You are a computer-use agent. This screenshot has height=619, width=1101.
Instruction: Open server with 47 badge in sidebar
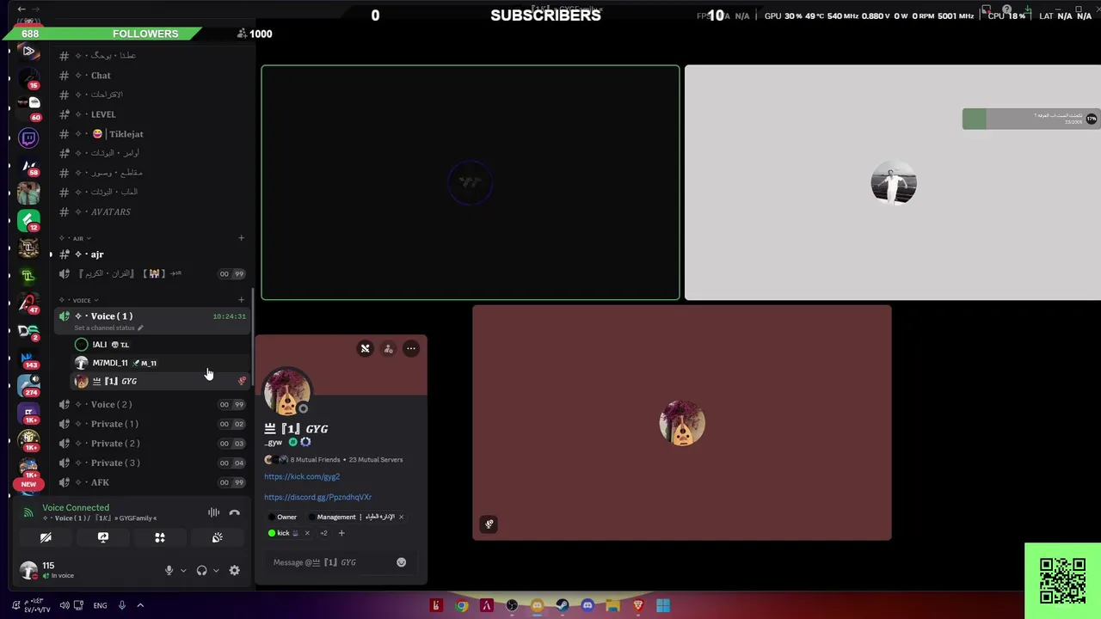click(28, 303)
